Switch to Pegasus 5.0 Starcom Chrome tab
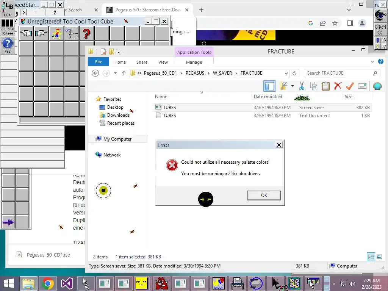388x291 pixels. [x=148, y=10]
